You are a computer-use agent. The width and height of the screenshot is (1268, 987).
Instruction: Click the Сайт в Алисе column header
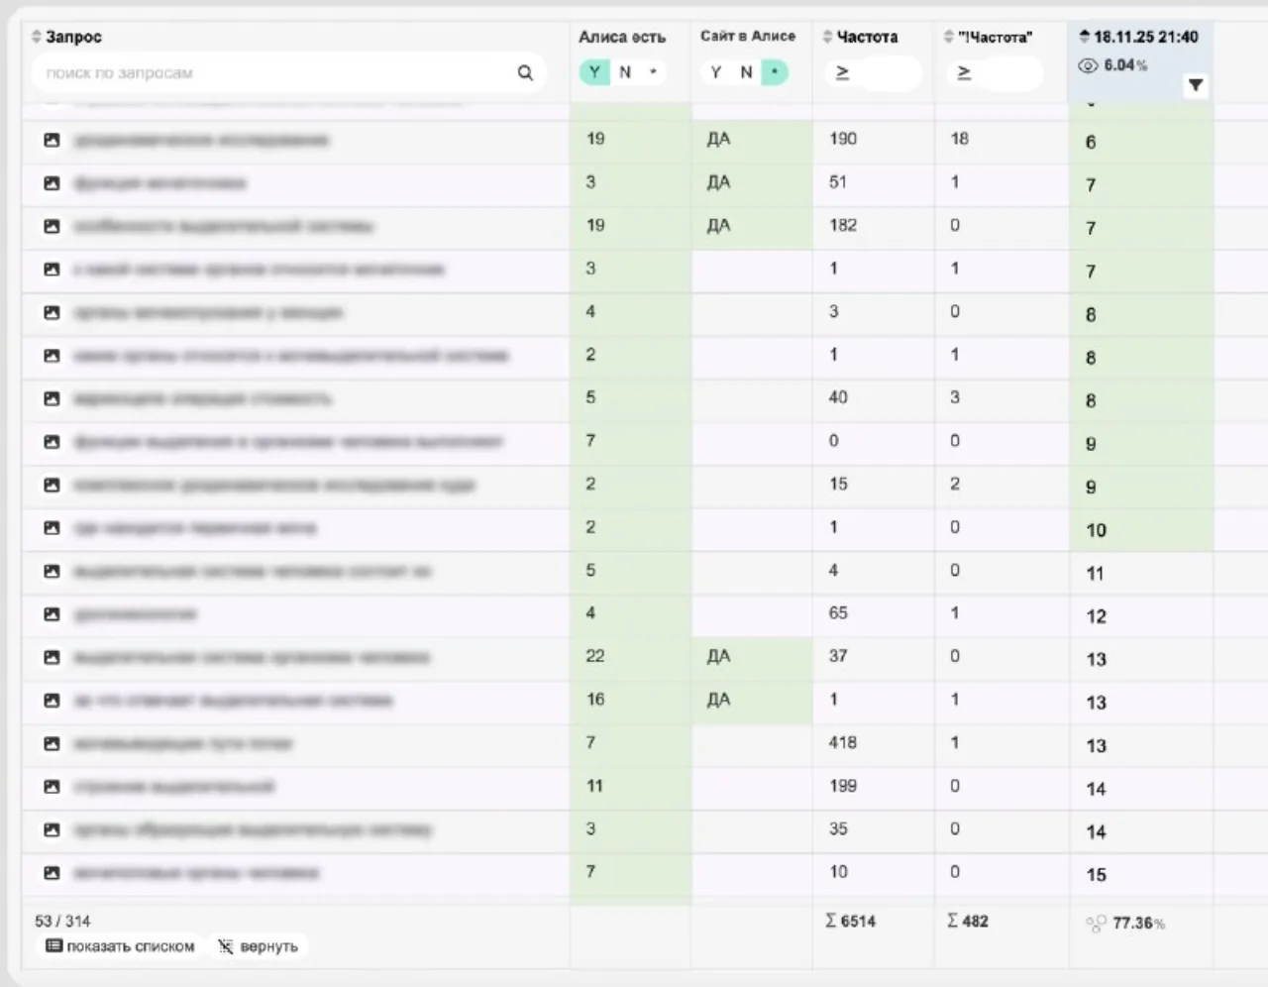click(748, 36)
